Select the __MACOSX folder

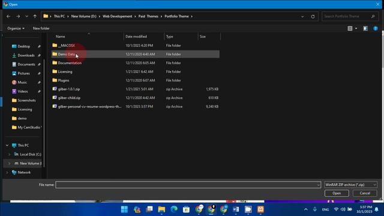pyautogui.click(x=136, y=46)
